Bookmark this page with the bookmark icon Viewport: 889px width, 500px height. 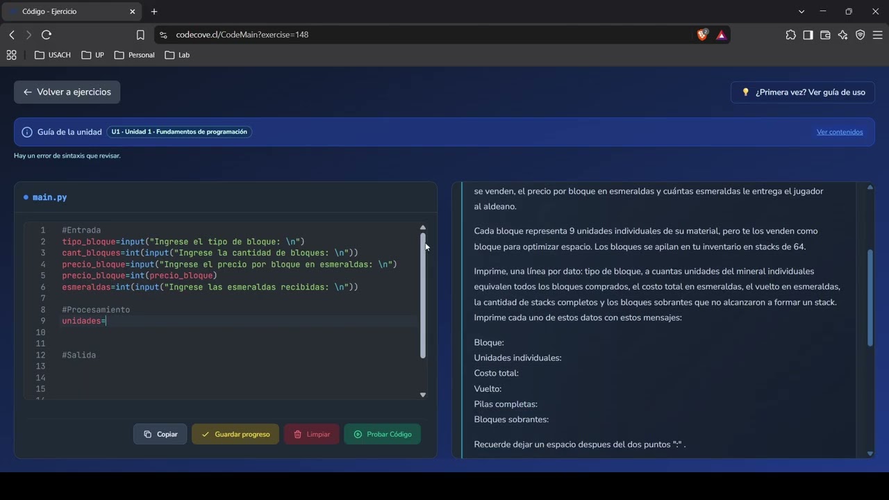[140, 35]
